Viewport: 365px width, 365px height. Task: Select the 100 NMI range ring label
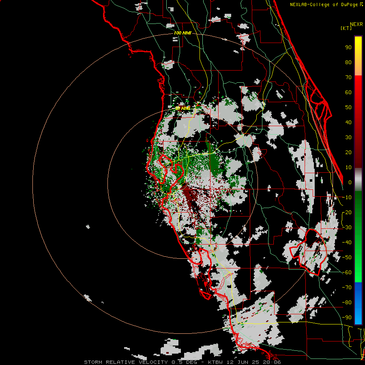182,33
